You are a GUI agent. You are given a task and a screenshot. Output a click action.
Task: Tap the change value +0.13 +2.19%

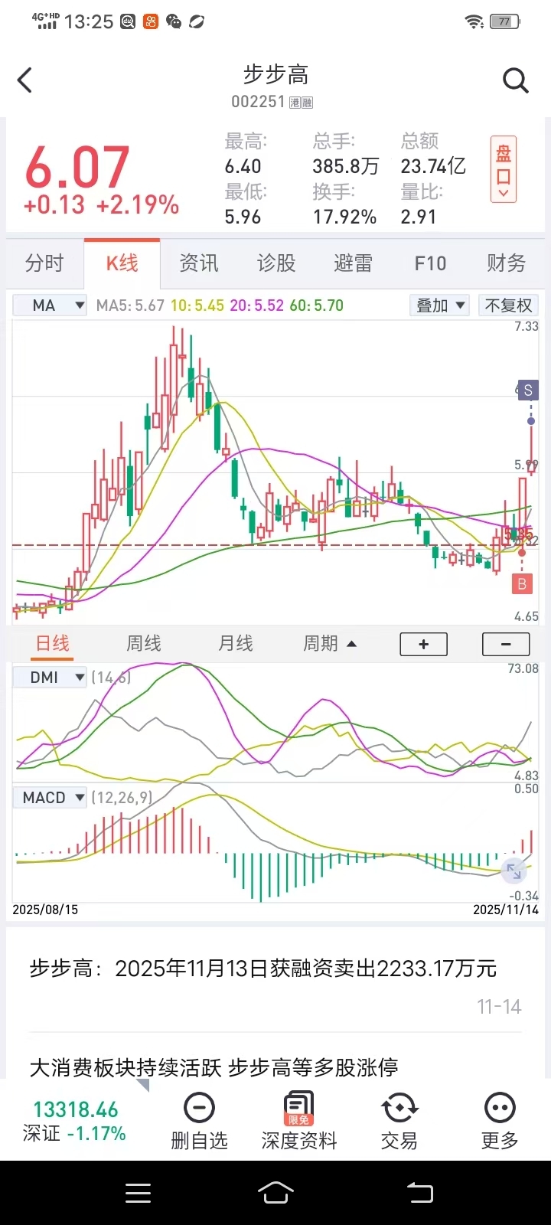click(x=101, y=204)
